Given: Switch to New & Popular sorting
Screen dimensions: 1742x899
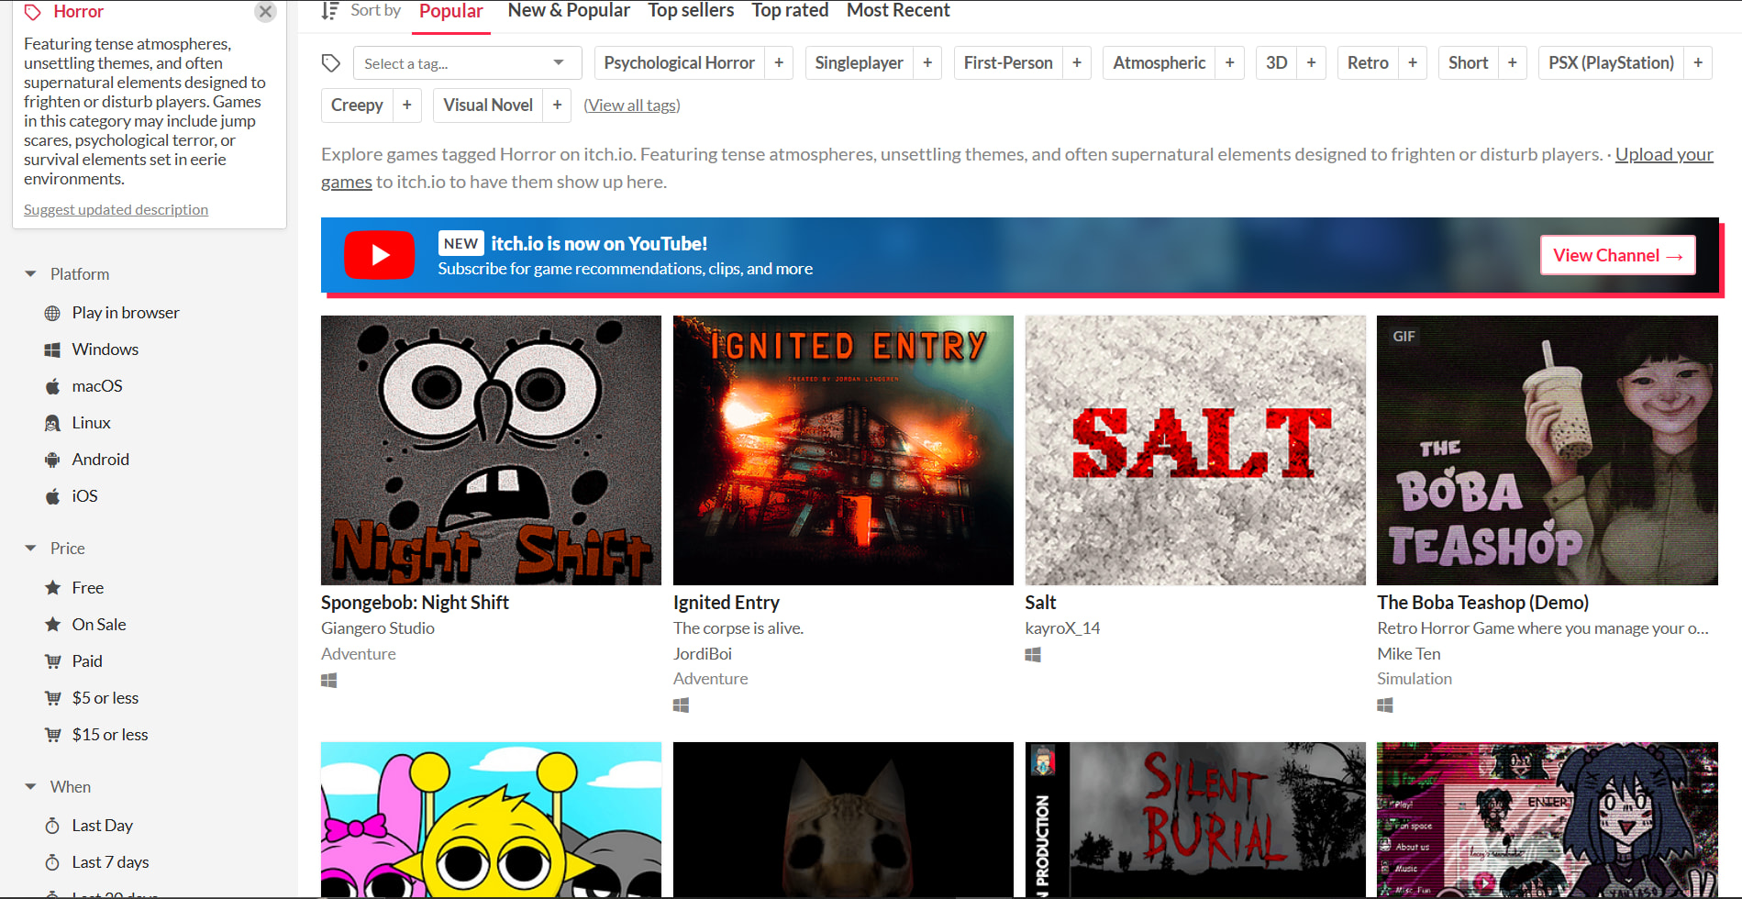Looking at the screenshot, I should pyautogui.click(x=569, y=11).
